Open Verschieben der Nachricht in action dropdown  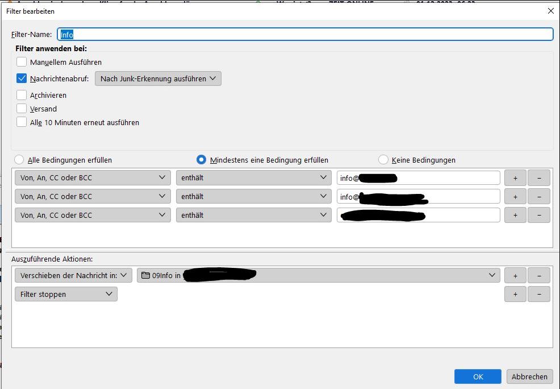tap(74, 275)
